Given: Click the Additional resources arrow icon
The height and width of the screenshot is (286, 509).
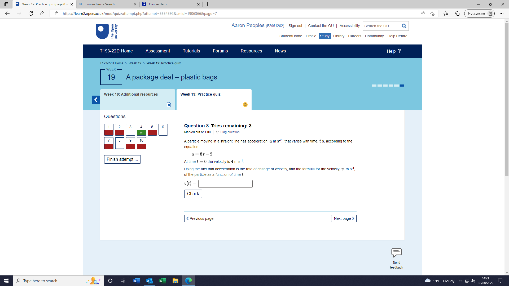Looking at the screenshot, I should [169, 105].
